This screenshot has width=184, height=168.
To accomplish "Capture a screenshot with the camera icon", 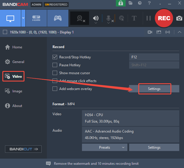I will coord(179,18).
